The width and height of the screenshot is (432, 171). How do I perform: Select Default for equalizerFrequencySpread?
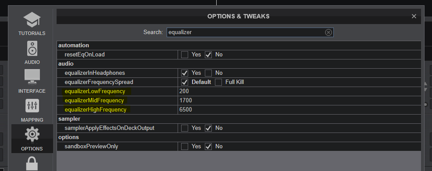185,82
